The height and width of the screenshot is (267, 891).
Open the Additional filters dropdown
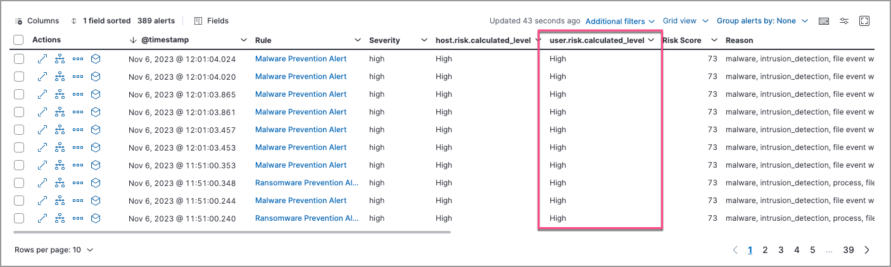(x=620, y=21)
